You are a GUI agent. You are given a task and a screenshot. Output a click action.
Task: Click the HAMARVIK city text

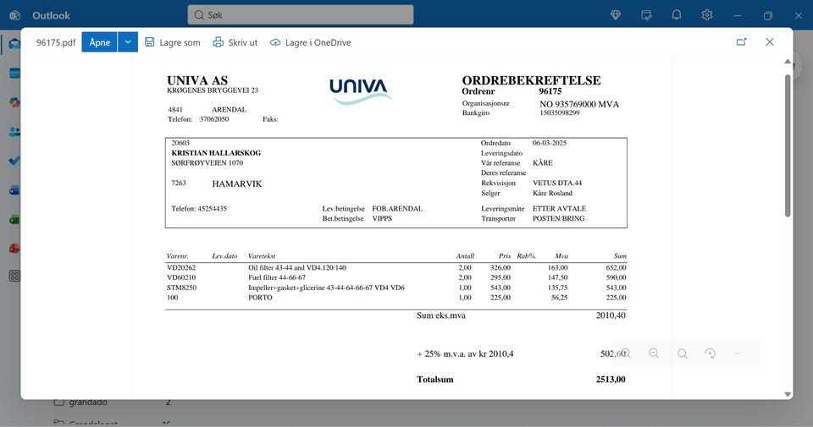point(237,183)
